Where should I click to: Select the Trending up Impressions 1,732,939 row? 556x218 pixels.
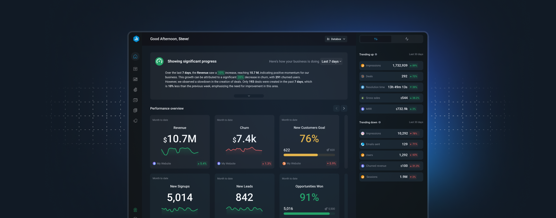391,66
